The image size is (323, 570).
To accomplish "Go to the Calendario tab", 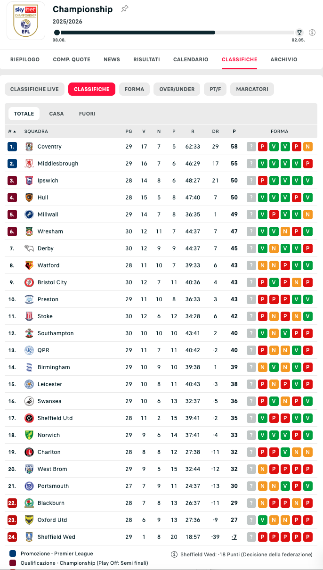I will click(x=191, y=59).
